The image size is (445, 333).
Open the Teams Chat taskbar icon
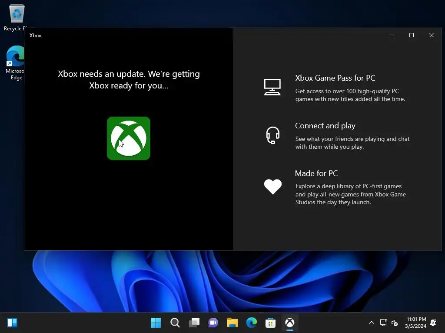213,323
